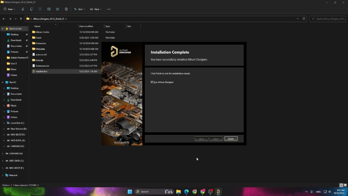Click the address bar path Altium_Designer_24.5.2_Build_23
The image size is (348, 196).
[49, 19]
